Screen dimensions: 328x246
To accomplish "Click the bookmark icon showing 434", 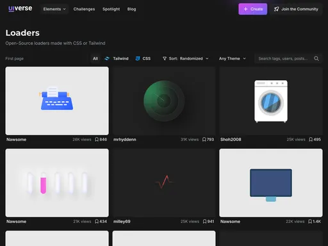I will (97, 222).
